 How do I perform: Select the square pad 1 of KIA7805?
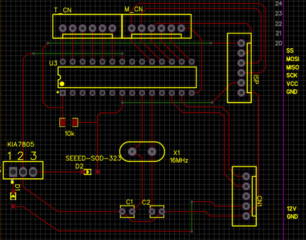tap(13, 172)
